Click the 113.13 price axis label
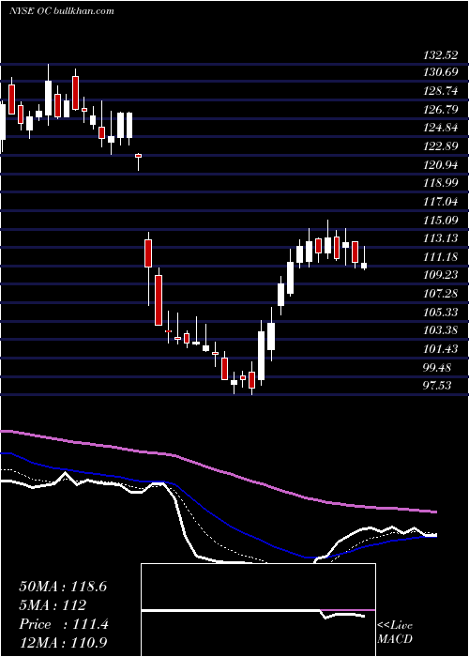The height and width of the screenshot is (657, 469). (440, 238)
